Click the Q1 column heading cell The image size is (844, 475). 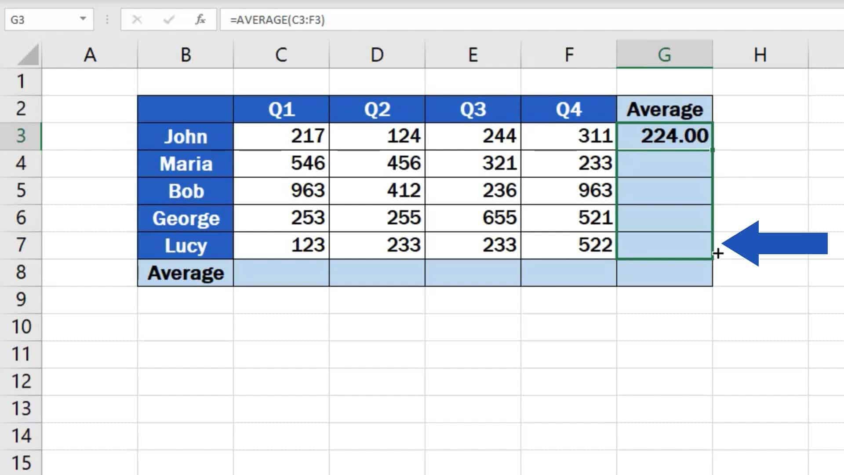click(281, 109)
